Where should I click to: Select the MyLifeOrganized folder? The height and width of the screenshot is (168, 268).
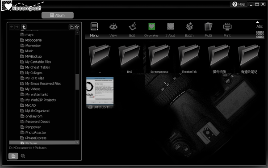[x=35, y=111]
